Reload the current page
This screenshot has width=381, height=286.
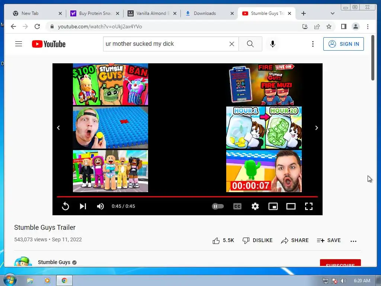pyautogui.click(x=37, y=26)
